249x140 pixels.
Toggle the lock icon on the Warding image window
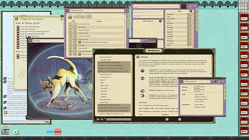coord(146,41)
